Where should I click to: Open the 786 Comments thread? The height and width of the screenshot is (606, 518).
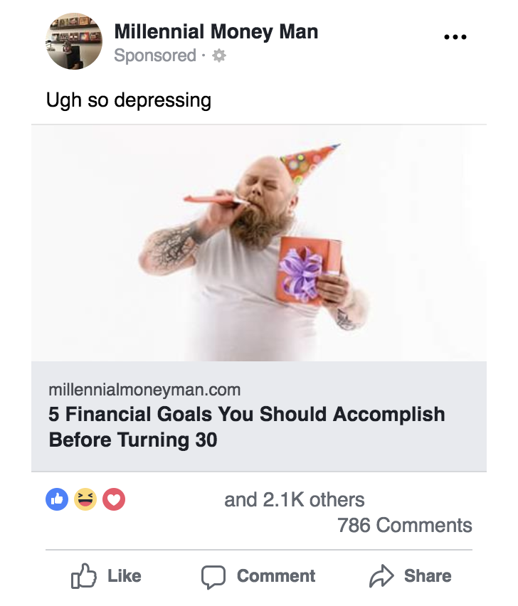tap(405, 525)
